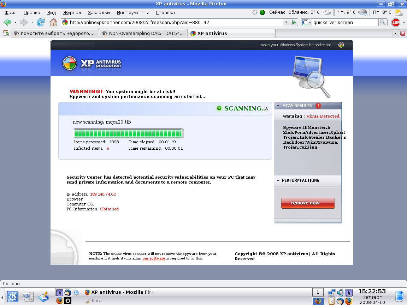The width and height of the screenshot is (407, 305).
Task: Go back with the green back arrow
Action: (8, 22)
